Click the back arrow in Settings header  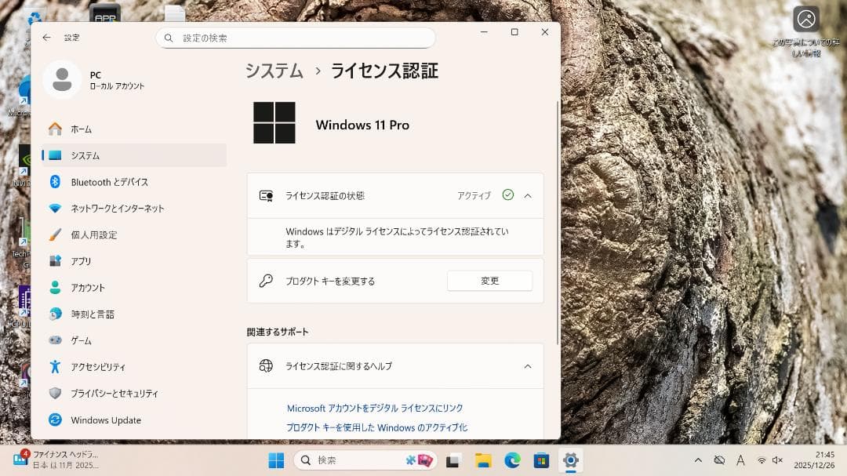[47, 38]
